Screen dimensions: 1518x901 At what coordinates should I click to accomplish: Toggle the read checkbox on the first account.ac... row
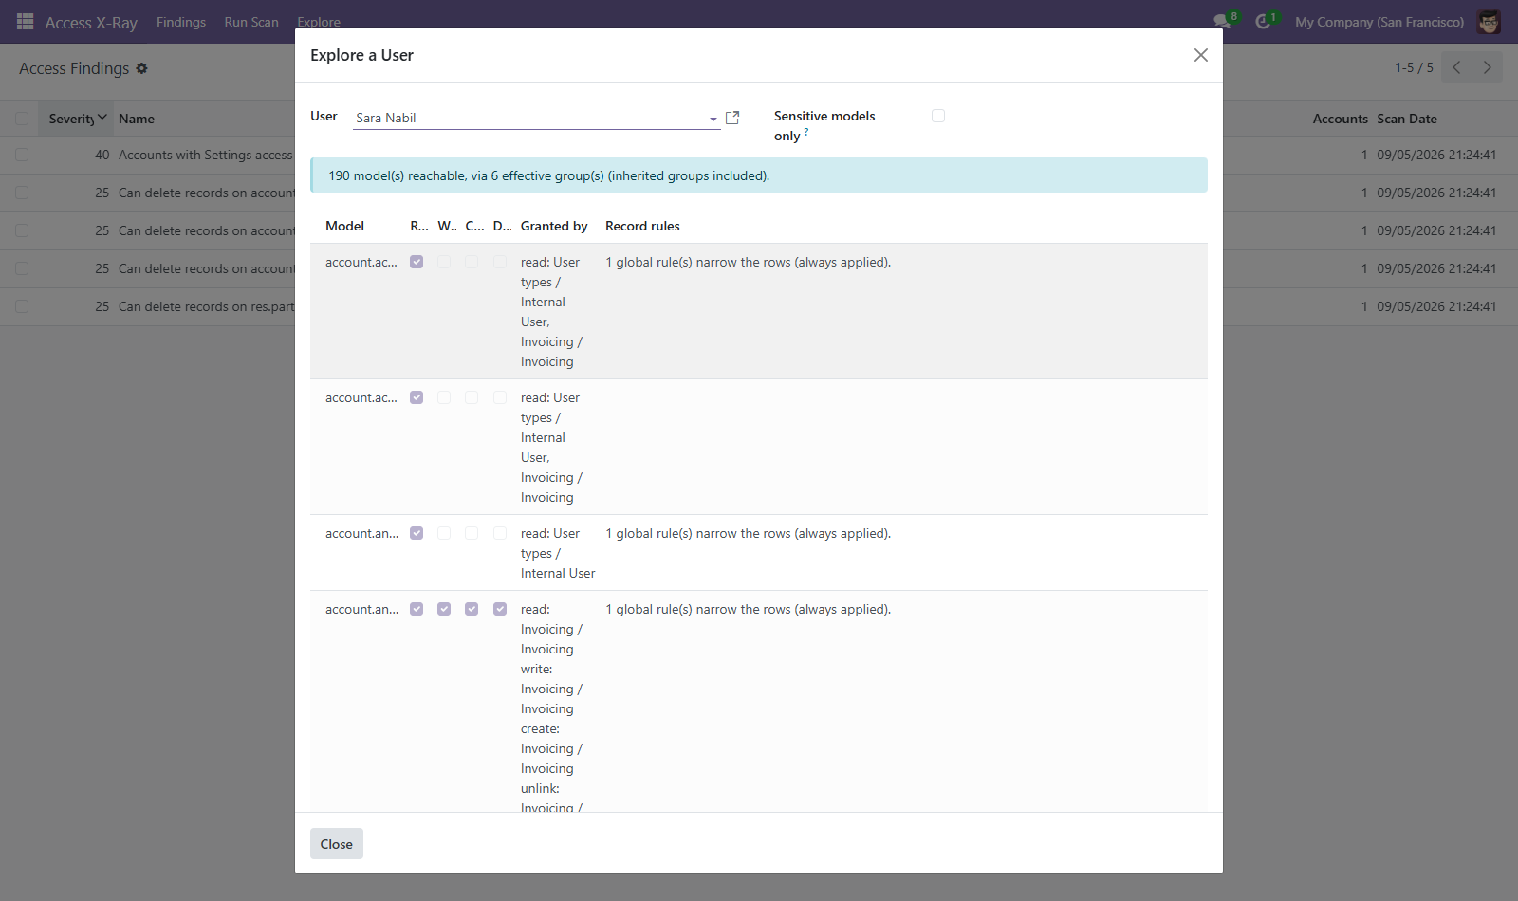coord(417,262)
